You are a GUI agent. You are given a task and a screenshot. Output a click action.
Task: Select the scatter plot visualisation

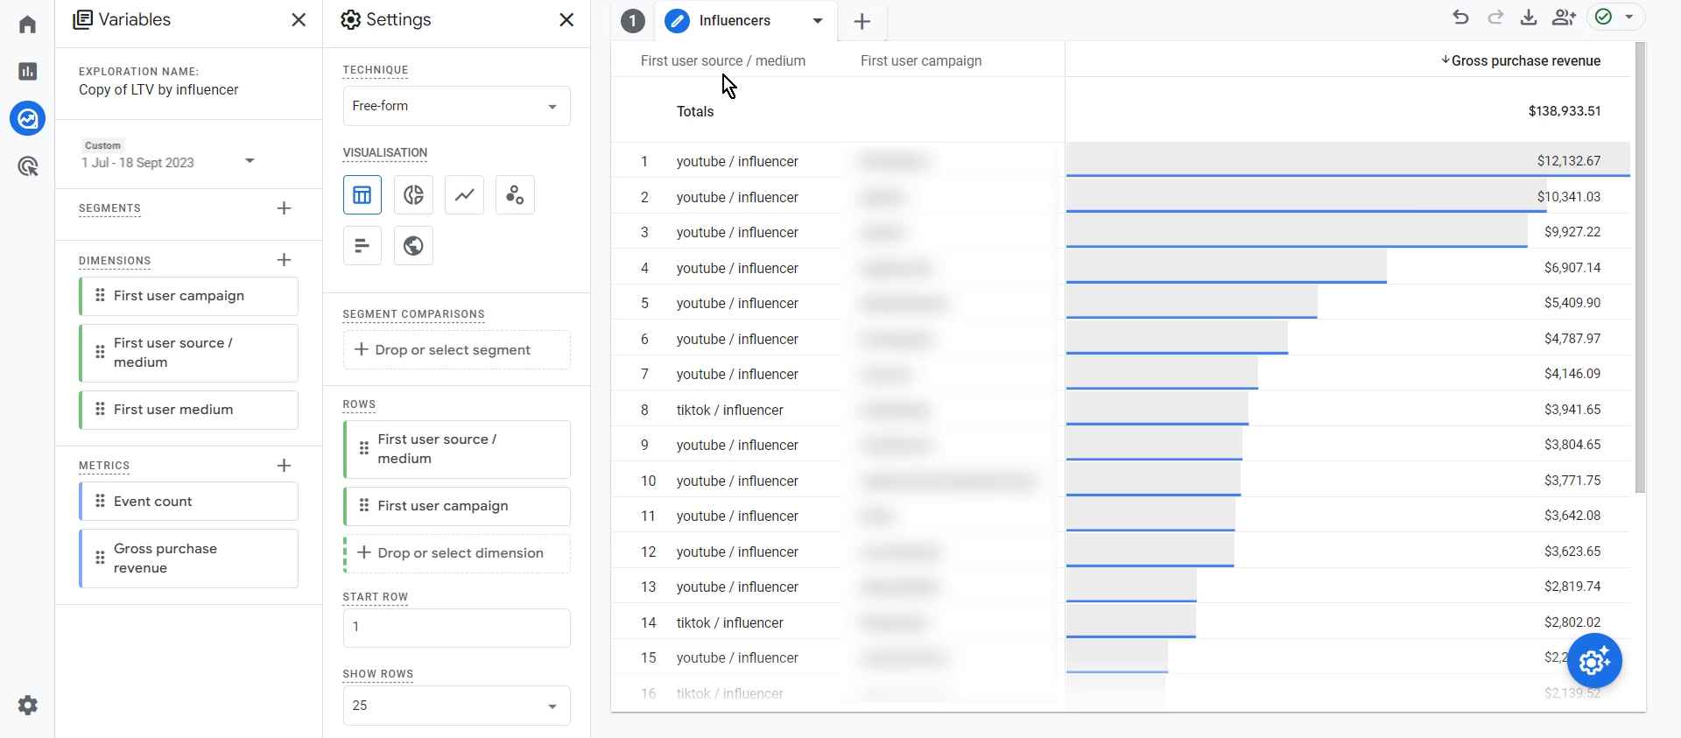(x=515, y=195)
